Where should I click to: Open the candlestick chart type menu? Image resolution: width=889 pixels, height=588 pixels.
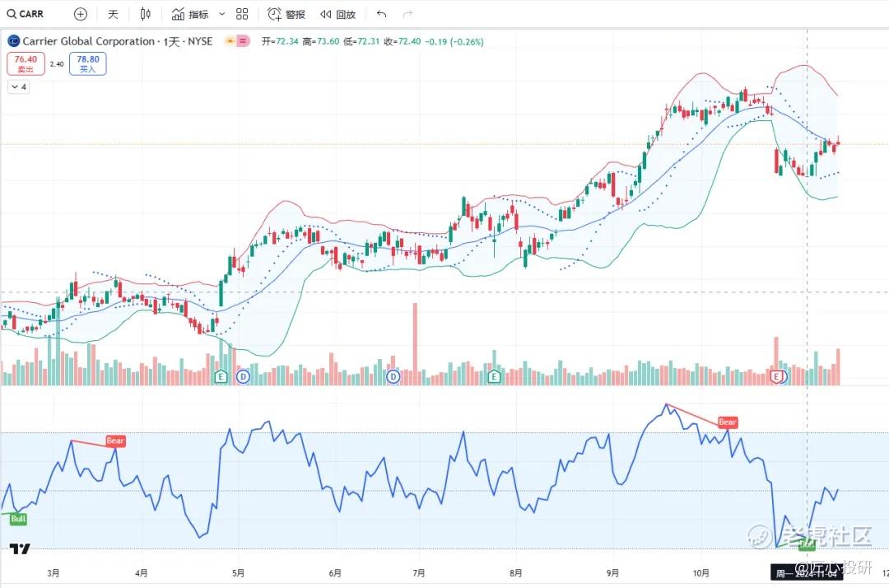[145, 14]
